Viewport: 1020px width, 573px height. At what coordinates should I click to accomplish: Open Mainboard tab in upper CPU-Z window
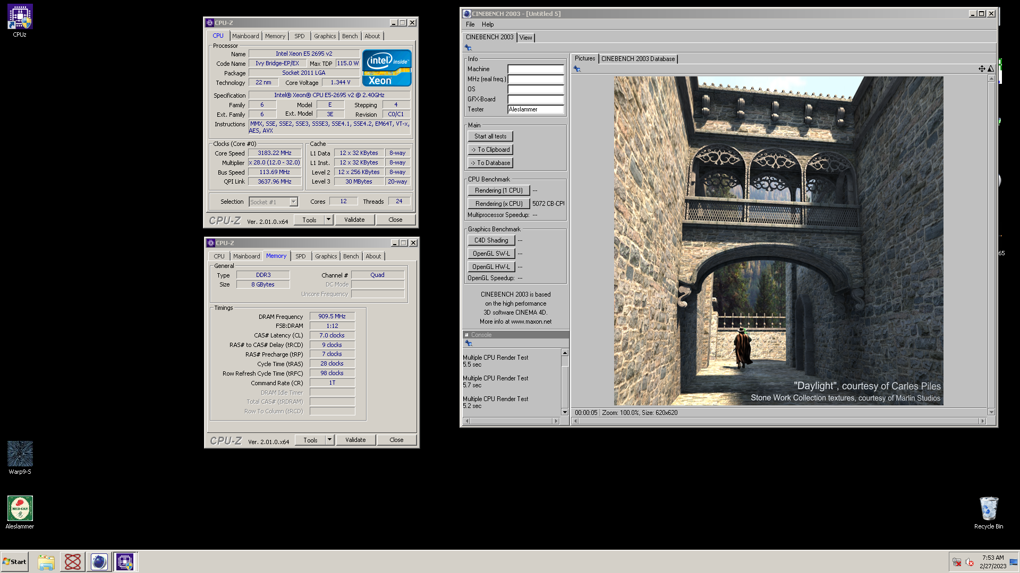[245, 36]
